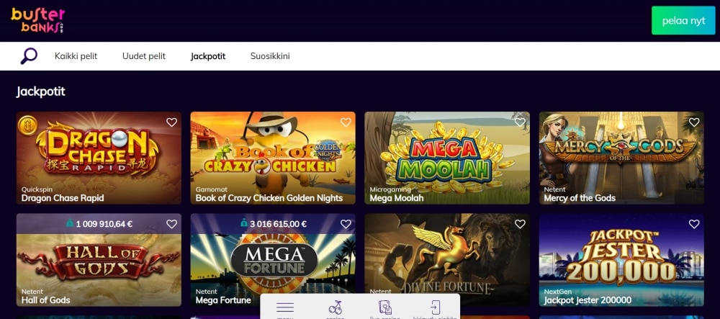The image size is (720, 319).
Task: Add Hall of Gods to favorites
Action: coord(171,224)
